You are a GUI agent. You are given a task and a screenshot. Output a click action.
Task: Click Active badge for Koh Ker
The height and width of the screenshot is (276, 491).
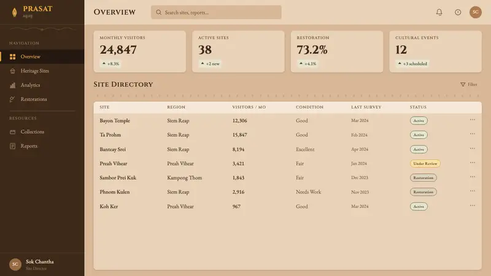(419, 207)
